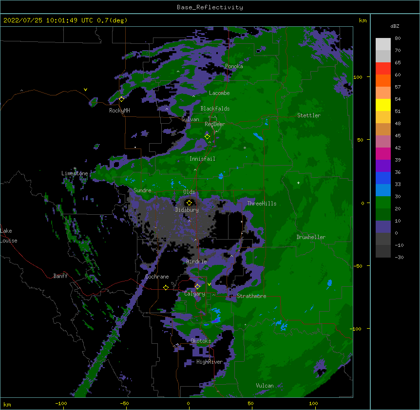Click the dBZ legend heading

(x=395, y=26)
